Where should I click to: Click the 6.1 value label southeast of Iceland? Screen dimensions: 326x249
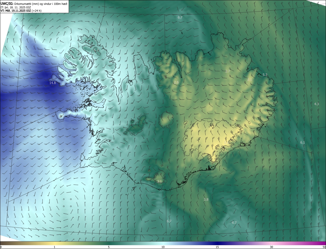pos(302,142)
